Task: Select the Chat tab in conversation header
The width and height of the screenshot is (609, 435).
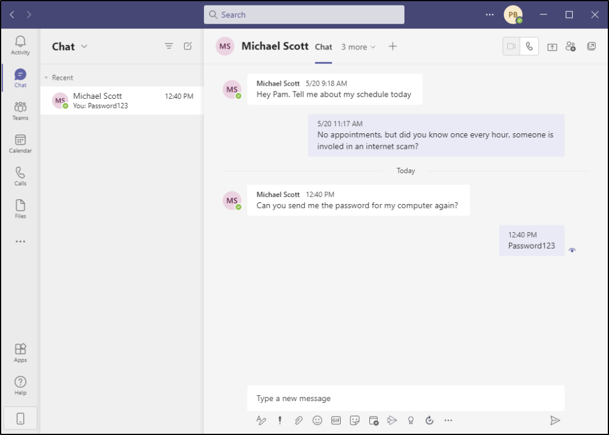Action: (x=324, y=47)
